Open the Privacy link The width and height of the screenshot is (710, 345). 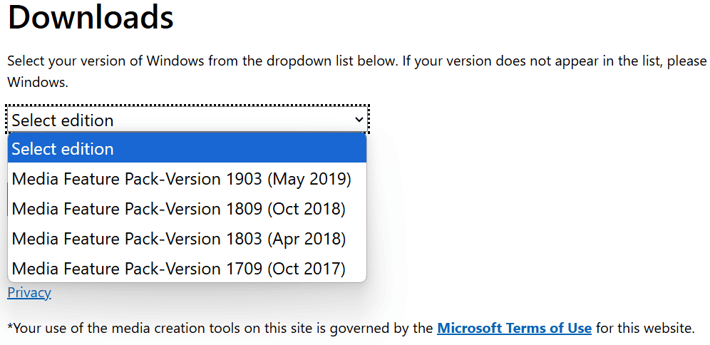[29, 292]
